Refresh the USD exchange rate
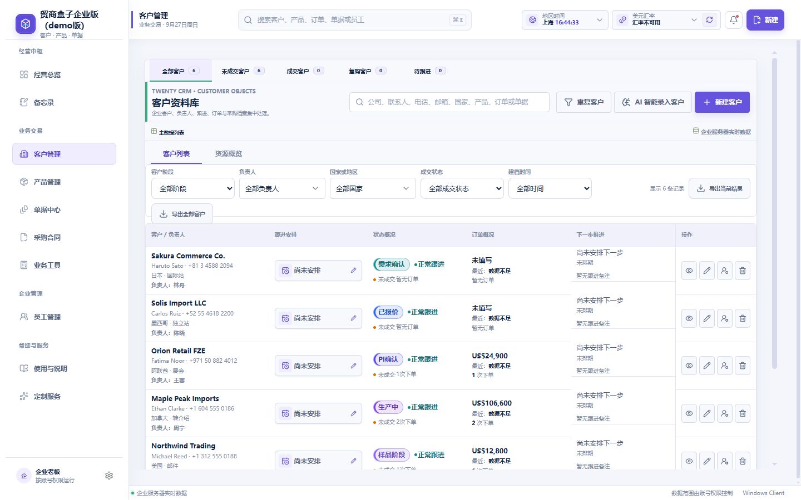This screenshot has width=801, height=500. click(710, 20)
